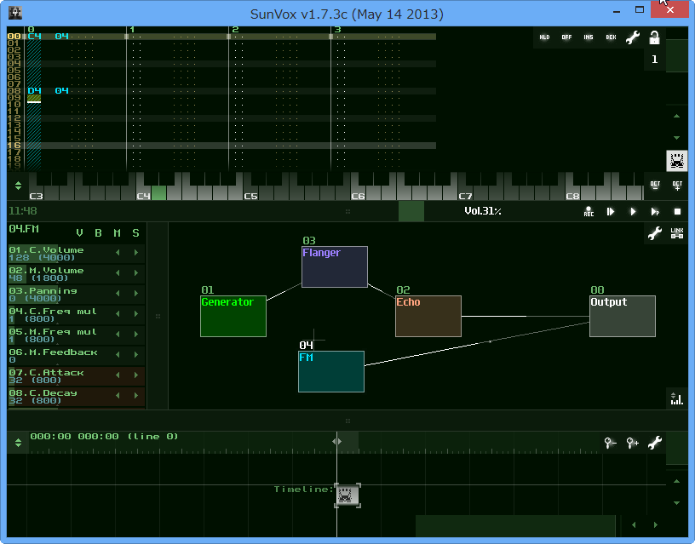Select the FM module
The image size is (695, 544).
pyautogui.click(x=331, y=371)
